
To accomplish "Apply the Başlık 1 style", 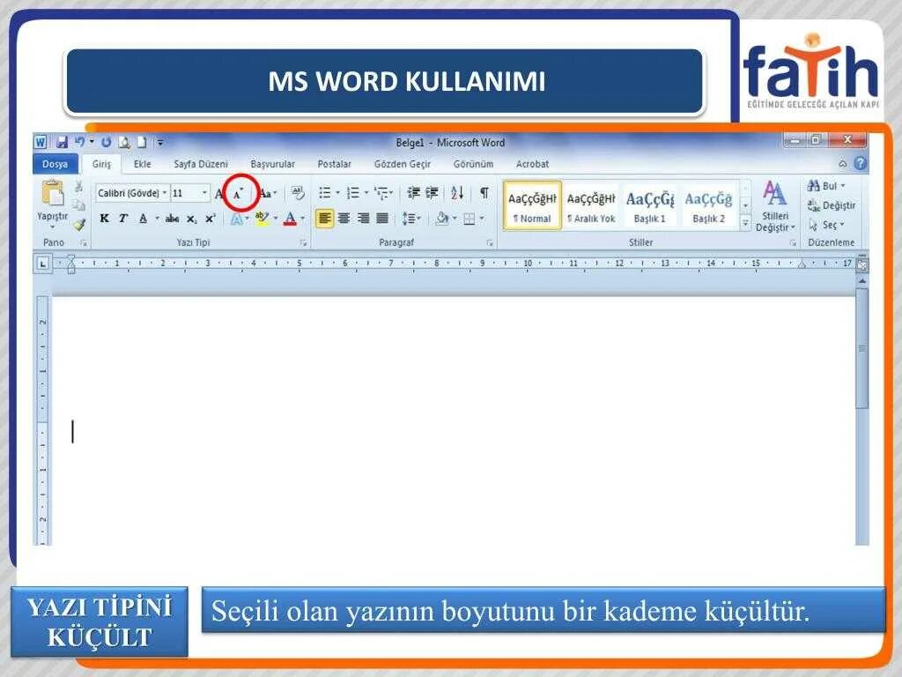I will coord(650,205).
